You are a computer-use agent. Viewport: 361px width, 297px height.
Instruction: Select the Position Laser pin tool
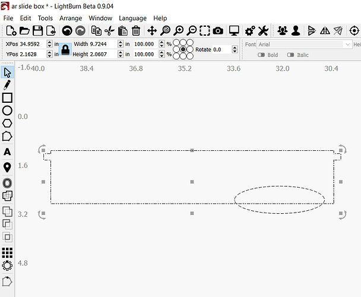click(x=7, y=168)
